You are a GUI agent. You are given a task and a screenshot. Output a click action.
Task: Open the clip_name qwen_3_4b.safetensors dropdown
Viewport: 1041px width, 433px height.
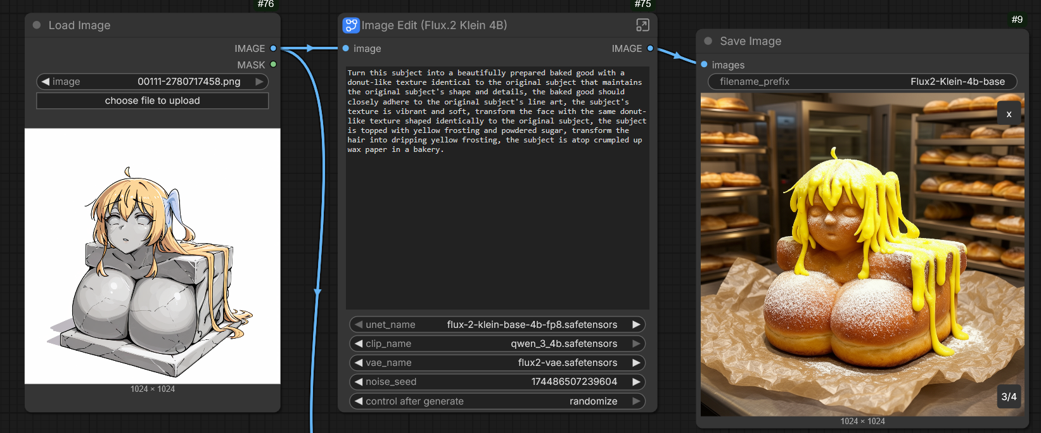497,344
